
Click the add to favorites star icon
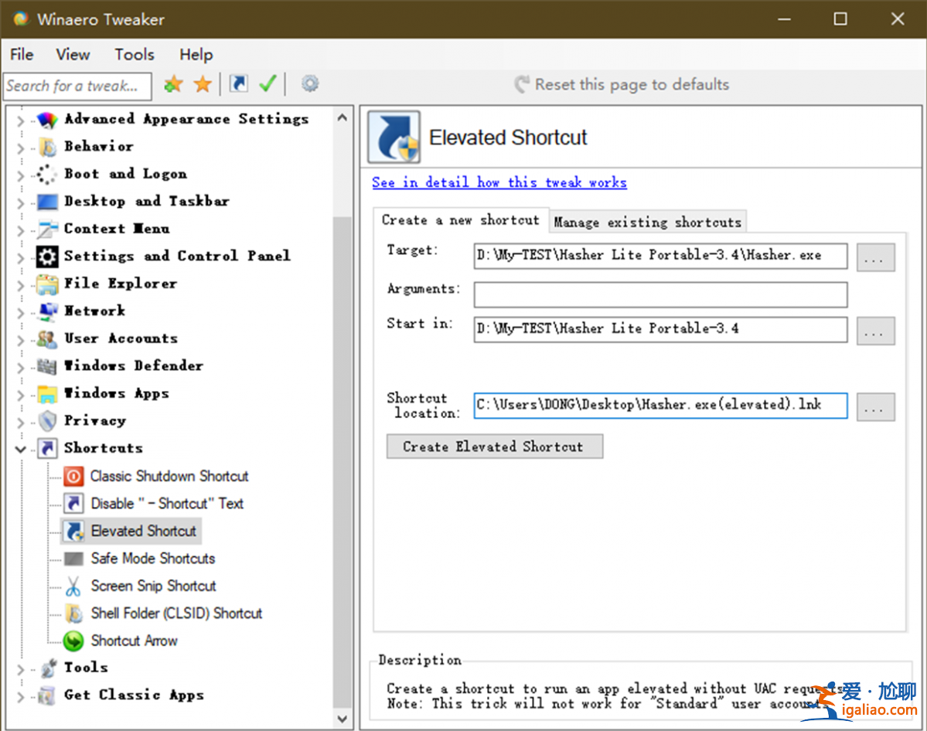tap(173, 84)
